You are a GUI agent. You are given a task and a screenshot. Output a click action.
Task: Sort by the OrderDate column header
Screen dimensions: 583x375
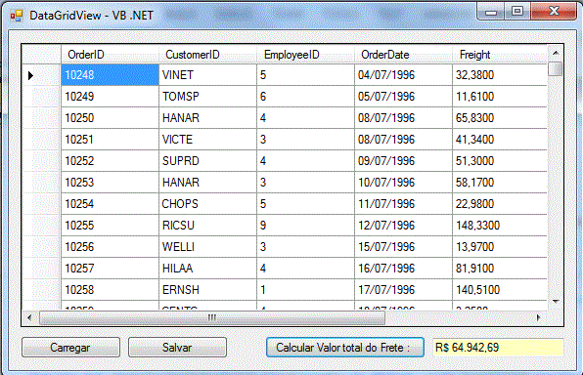403,55
